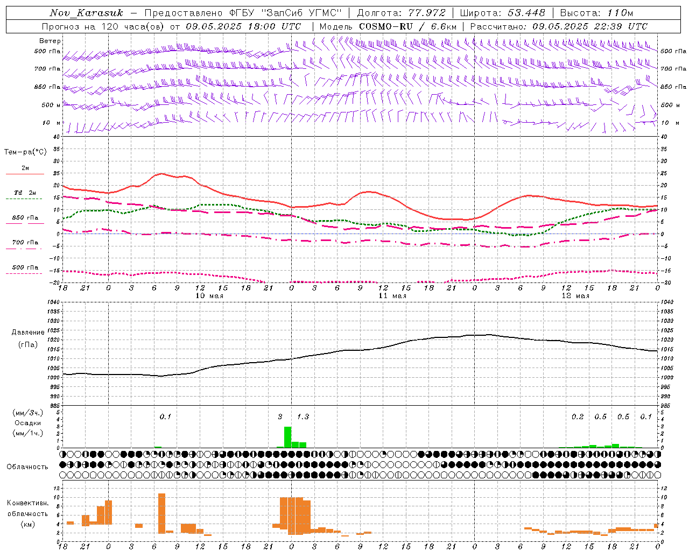Click the 'Тем-ра(°C)' temperature panel label

point(25,152)
